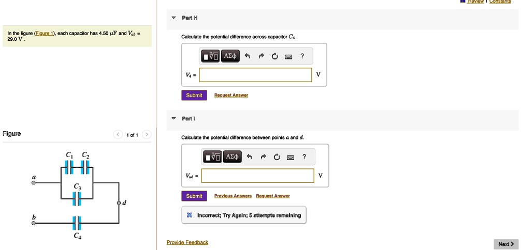Viewport: 521px width, 250px height.
Task: Submit the V4 answer in Part H
Action: pos(194,95)
